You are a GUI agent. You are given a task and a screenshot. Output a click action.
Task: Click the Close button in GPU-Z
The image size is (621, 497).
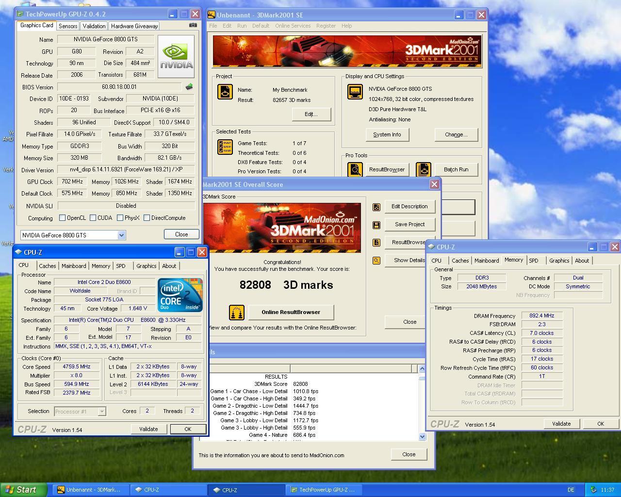tap(181, 234)
